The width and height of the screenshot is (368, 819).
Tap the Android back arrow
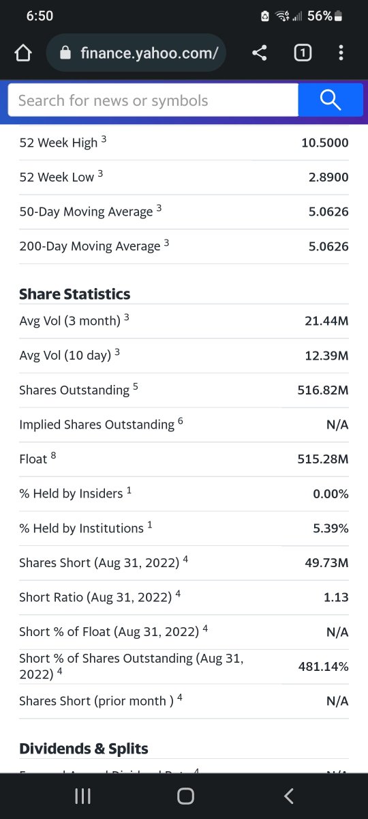tap(289, 796)
